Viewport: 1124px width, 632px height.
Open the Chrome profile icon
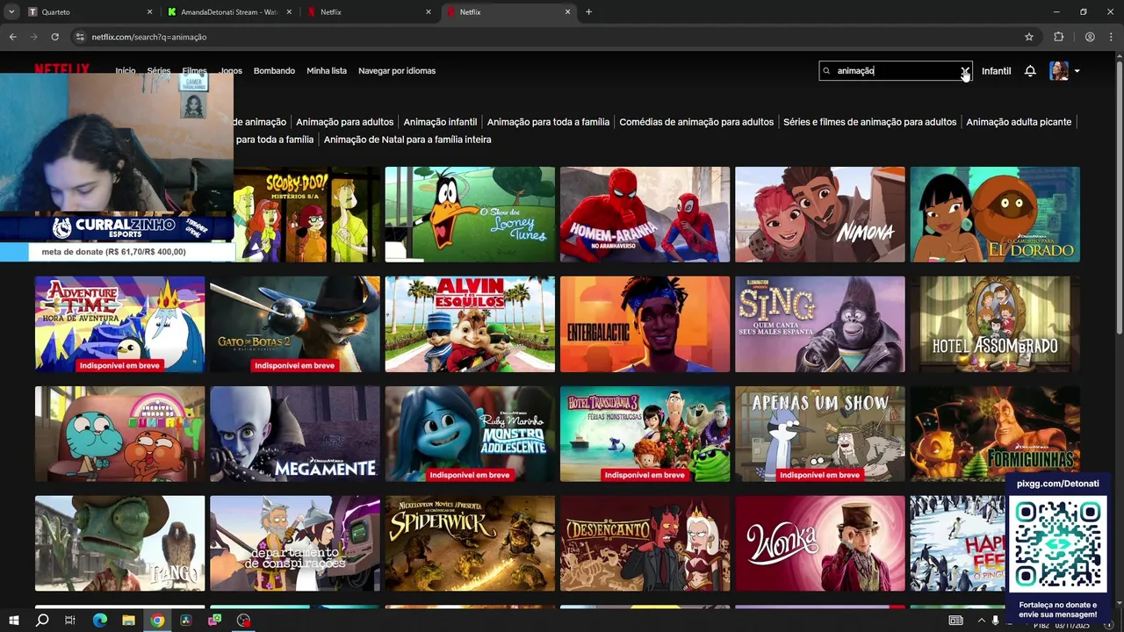click(1090, 37)
